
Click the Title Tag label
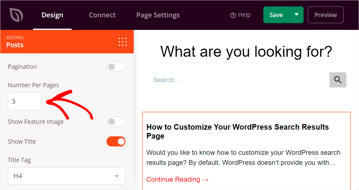point(19,160)
